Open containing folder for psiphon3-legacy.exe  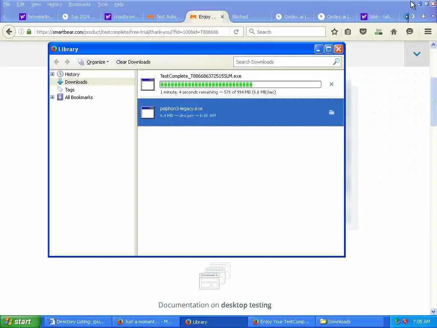point(331,112)
